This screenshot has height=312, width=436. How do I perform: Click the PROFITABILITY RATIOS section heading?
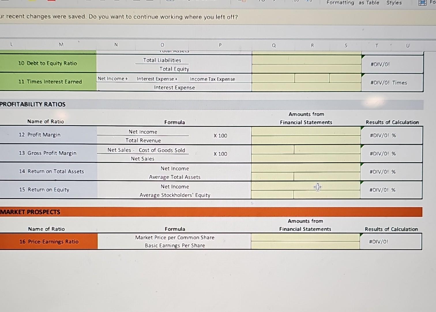(x=33, y=104)
